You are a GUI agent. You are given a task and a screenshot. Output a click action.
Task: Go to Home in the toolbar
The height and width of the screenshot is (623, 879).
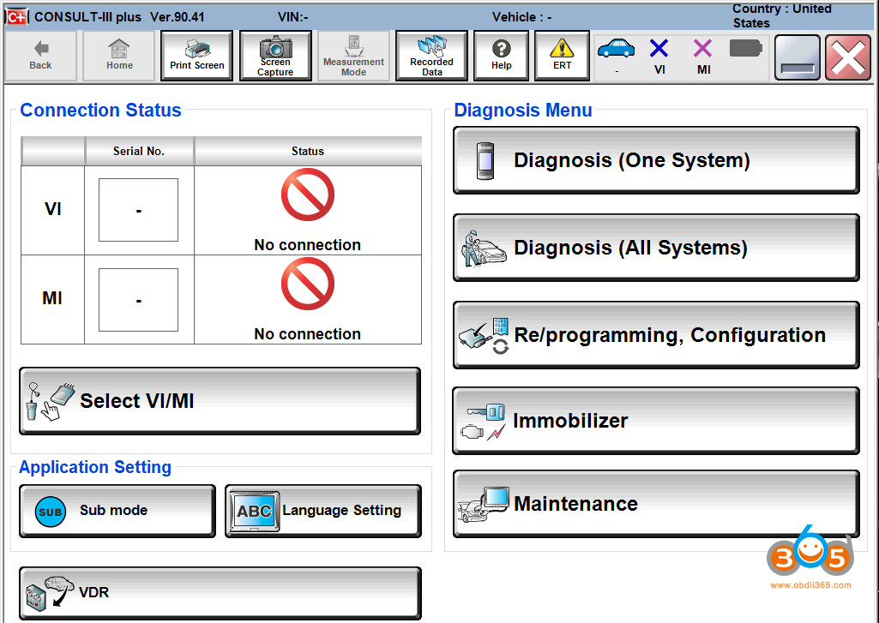119,56
